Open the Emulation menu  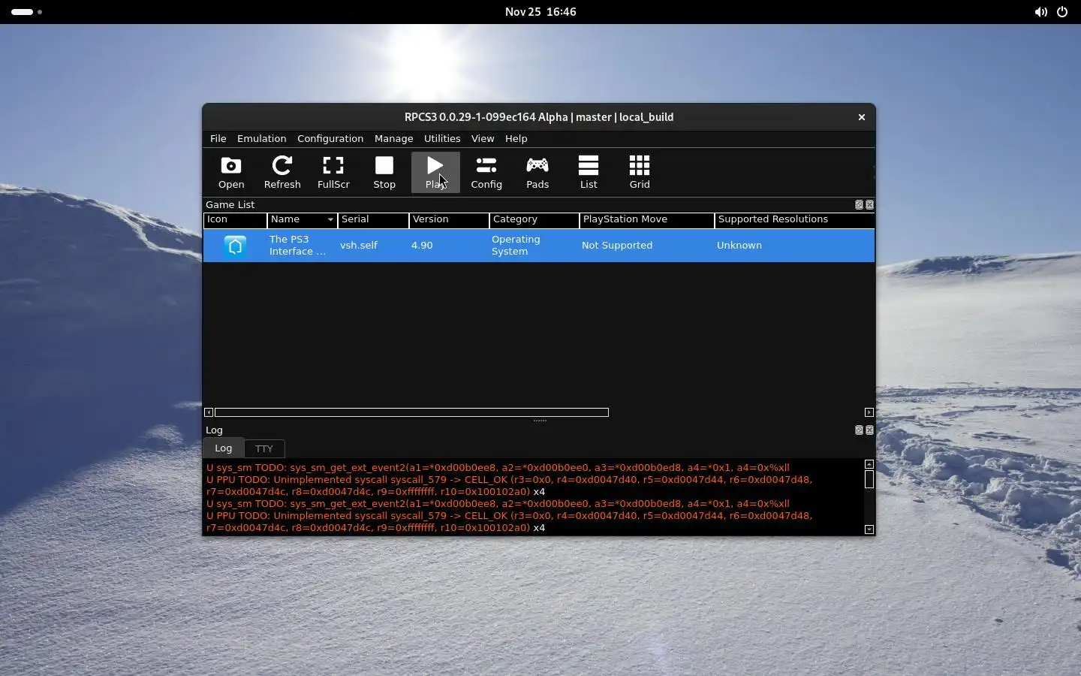coord(261,138)
